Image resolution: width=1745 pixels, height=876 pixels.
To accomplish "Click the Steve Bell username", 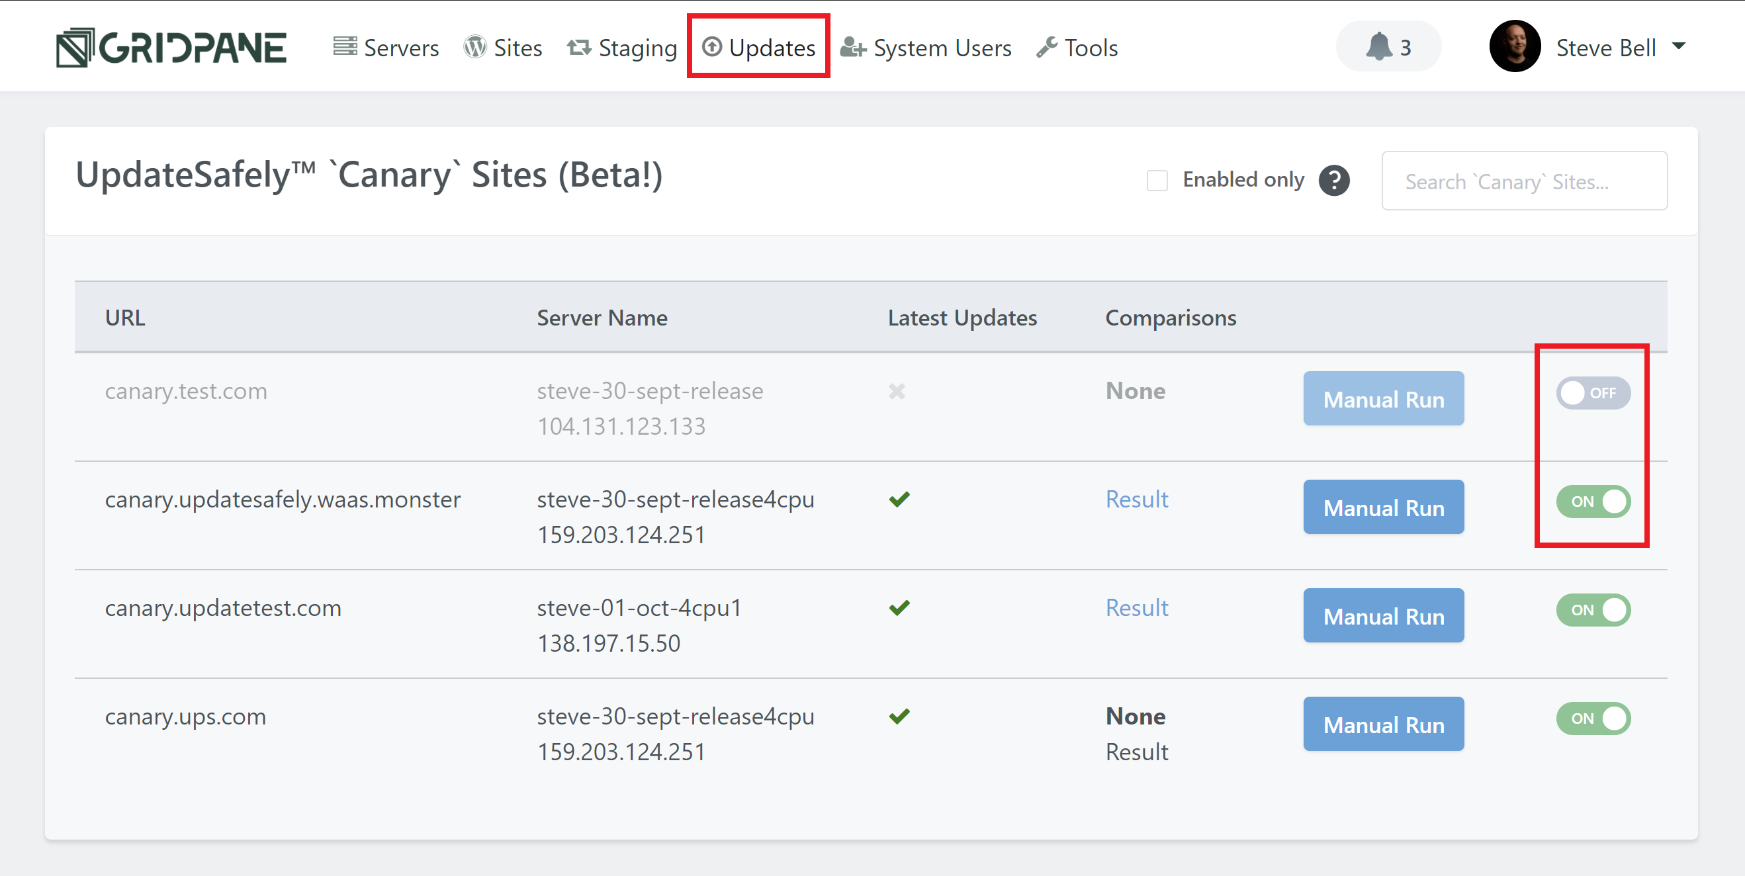I will coord(1605,48).
